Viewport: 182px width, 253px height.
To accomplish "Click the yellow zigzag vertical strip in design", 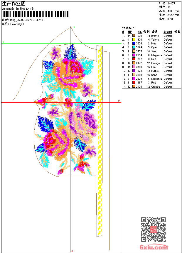I will pos(100,141).
